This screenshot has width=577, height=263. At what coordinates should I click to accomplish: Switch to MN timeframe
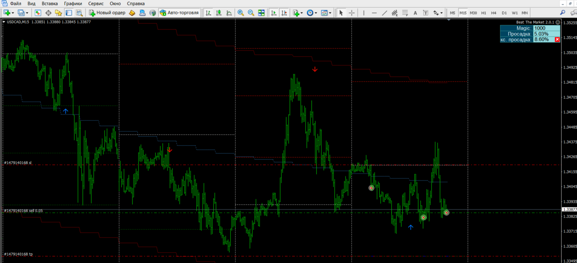coord(525,13)
